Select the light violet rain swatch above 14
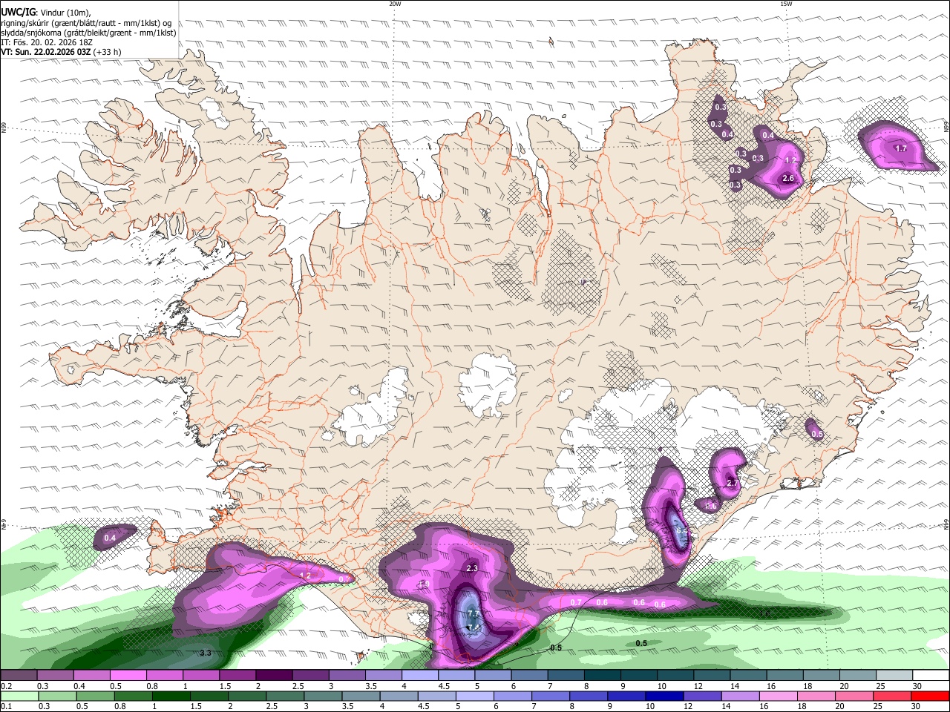 [x=740, y=696]
